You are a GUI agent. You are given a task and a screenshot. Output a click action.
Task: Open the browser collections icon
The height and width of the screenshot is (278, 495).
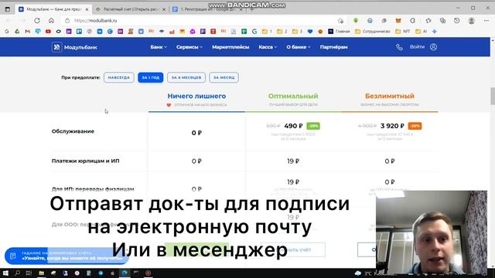click(442, 21)
